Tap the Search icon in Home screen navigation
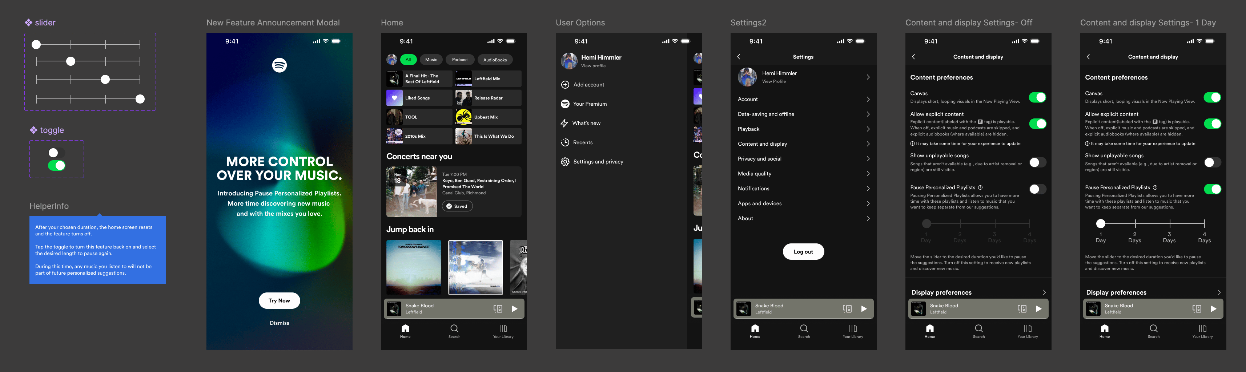The image size is (1246, 372). (454, 329)
